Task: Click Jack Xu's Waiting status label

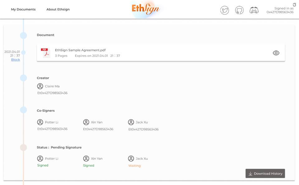Action: pos(135,165)
